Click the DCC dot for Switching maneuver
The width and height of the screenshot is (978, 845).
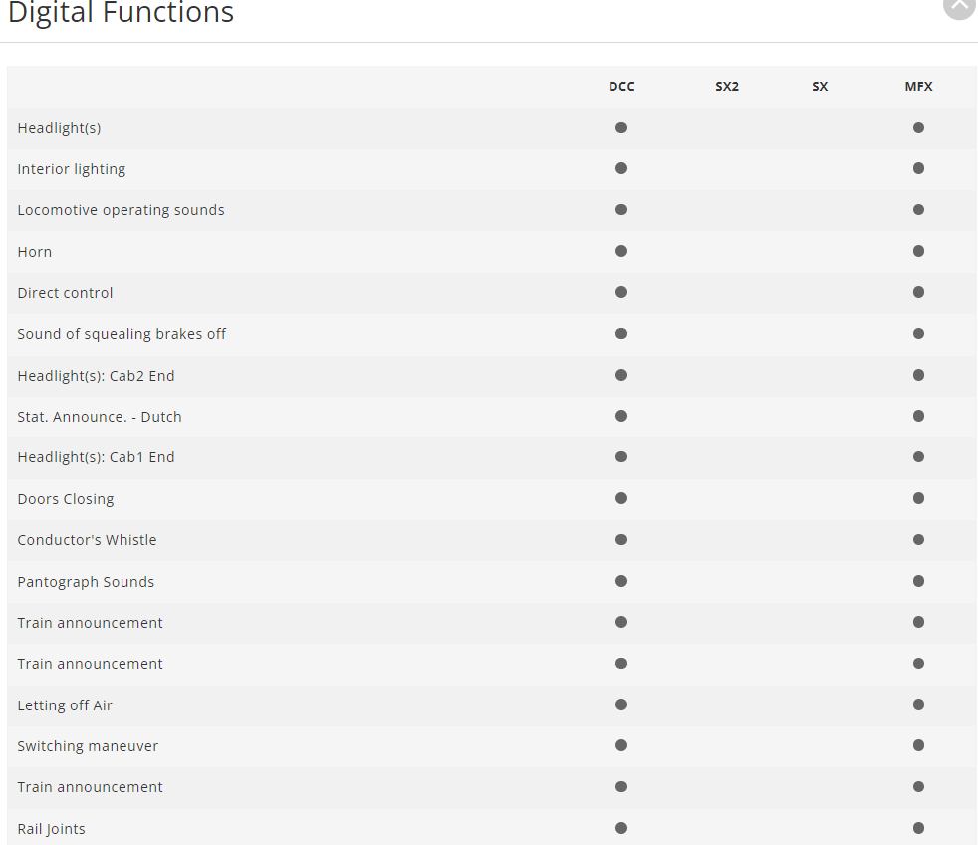coord(621,745)
